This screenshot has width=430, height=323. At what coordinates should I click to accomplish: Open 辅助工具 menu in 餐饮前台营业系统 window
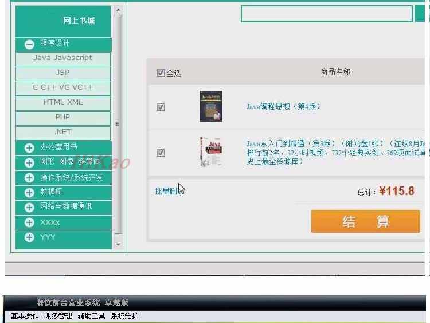(91, 316)
